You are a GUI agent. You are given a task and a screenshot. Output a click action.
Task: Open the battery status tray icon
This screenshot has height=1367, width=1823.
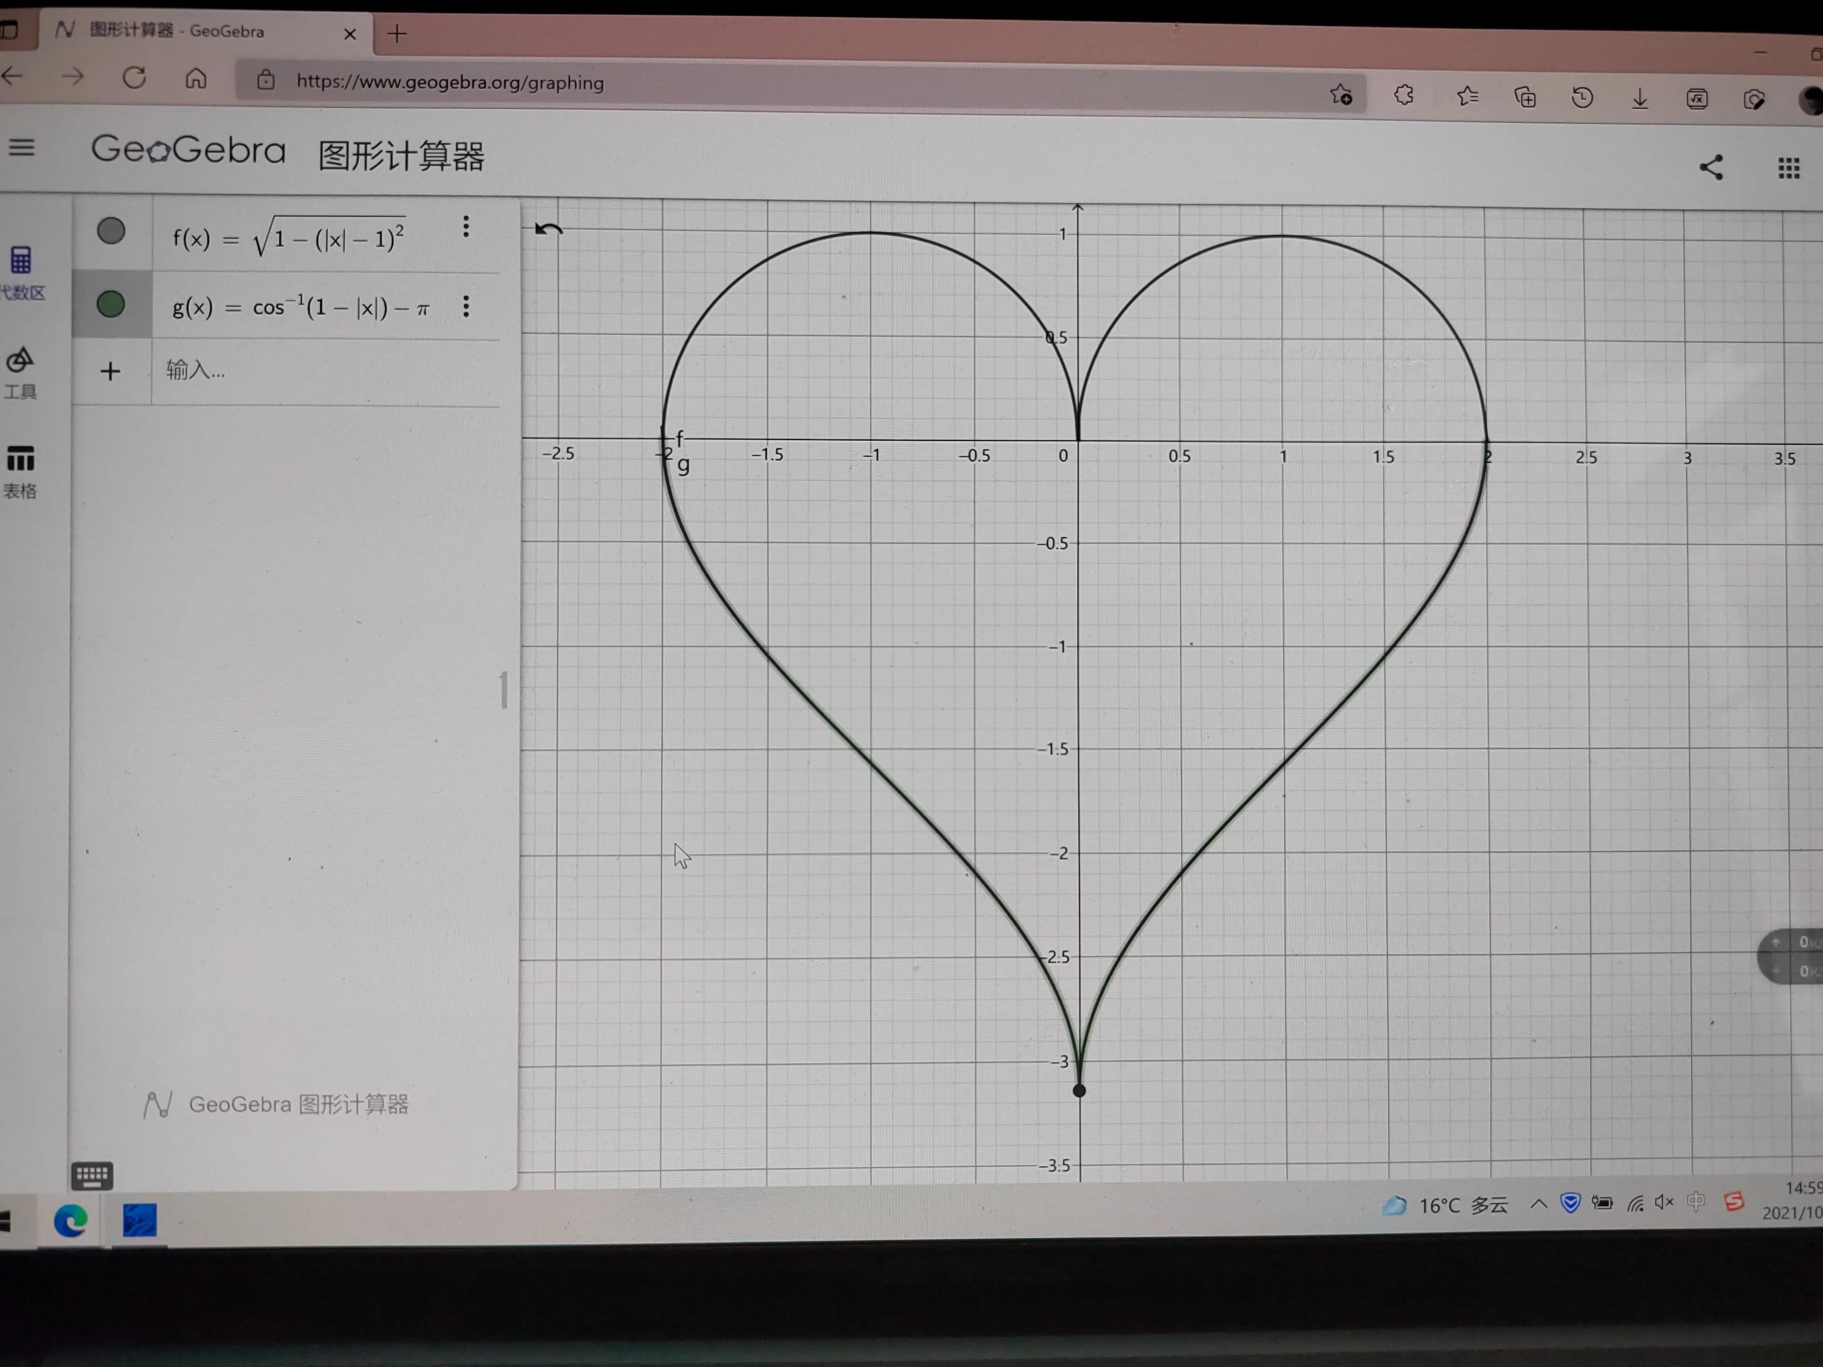(x=1602, y=1203)
